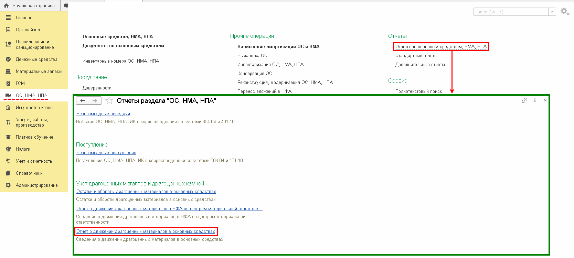Screen dimensions: 574x258
Task: Click the Планирование и санкционирование icon
Action: [x=8, y=44]
